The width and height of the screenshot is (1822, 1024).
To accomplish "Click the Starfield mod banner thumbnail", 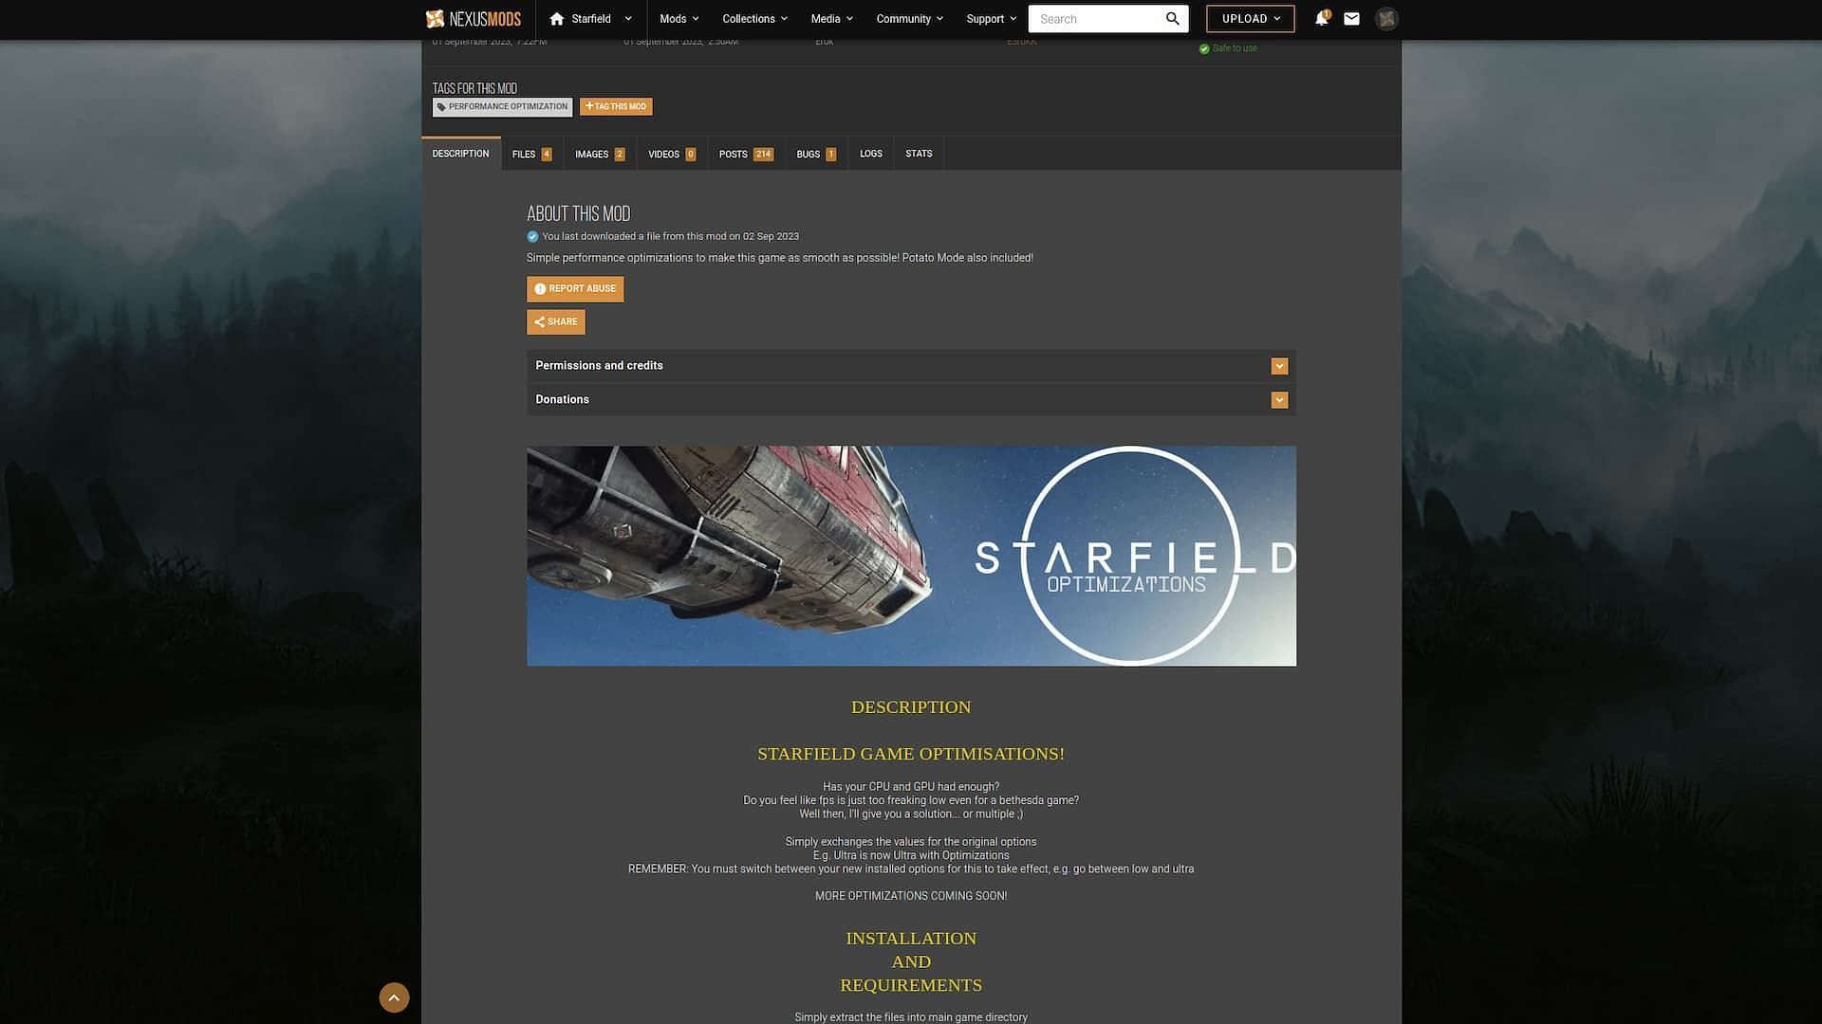I will click(911, 555).
